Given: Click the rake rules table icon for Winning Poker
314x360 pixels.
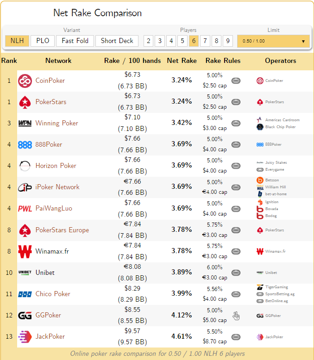Looking at the screenshot, I should 236,123.
